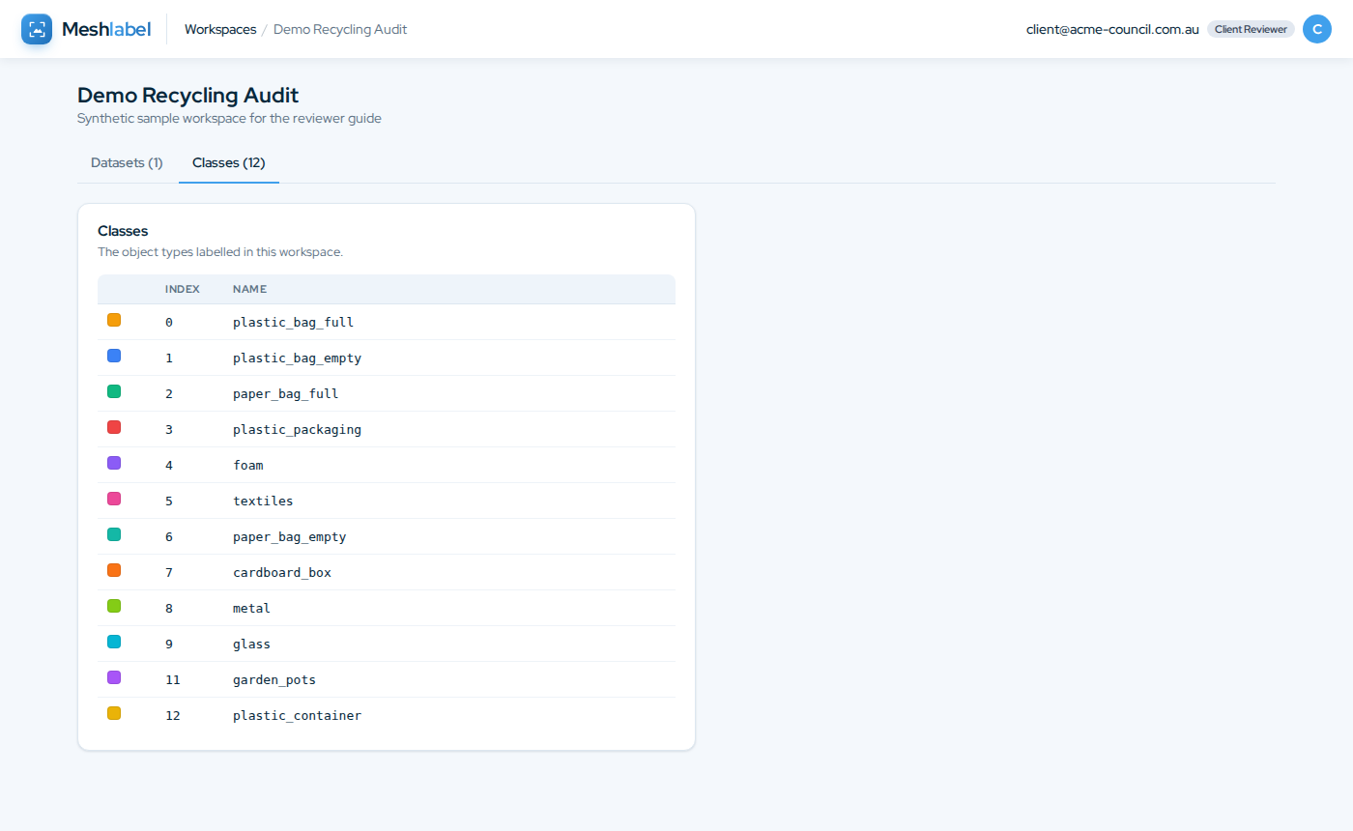
Task: Click the plastic_packaging red swatch
Action: tap(114, 427)
